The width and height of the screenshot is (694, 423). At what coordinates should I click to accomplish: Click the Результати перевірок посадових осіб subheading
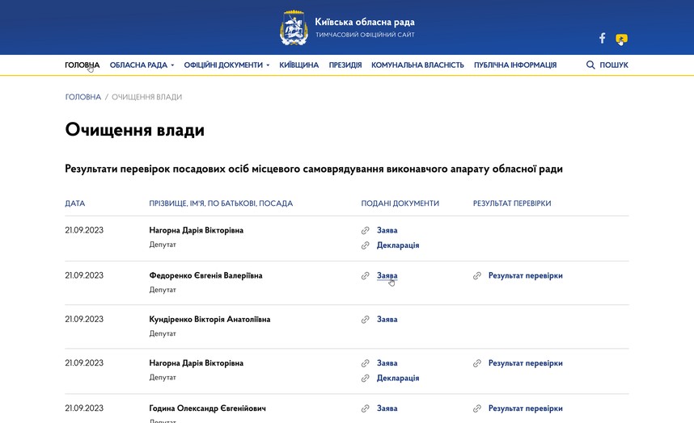(x=314, y=169)
